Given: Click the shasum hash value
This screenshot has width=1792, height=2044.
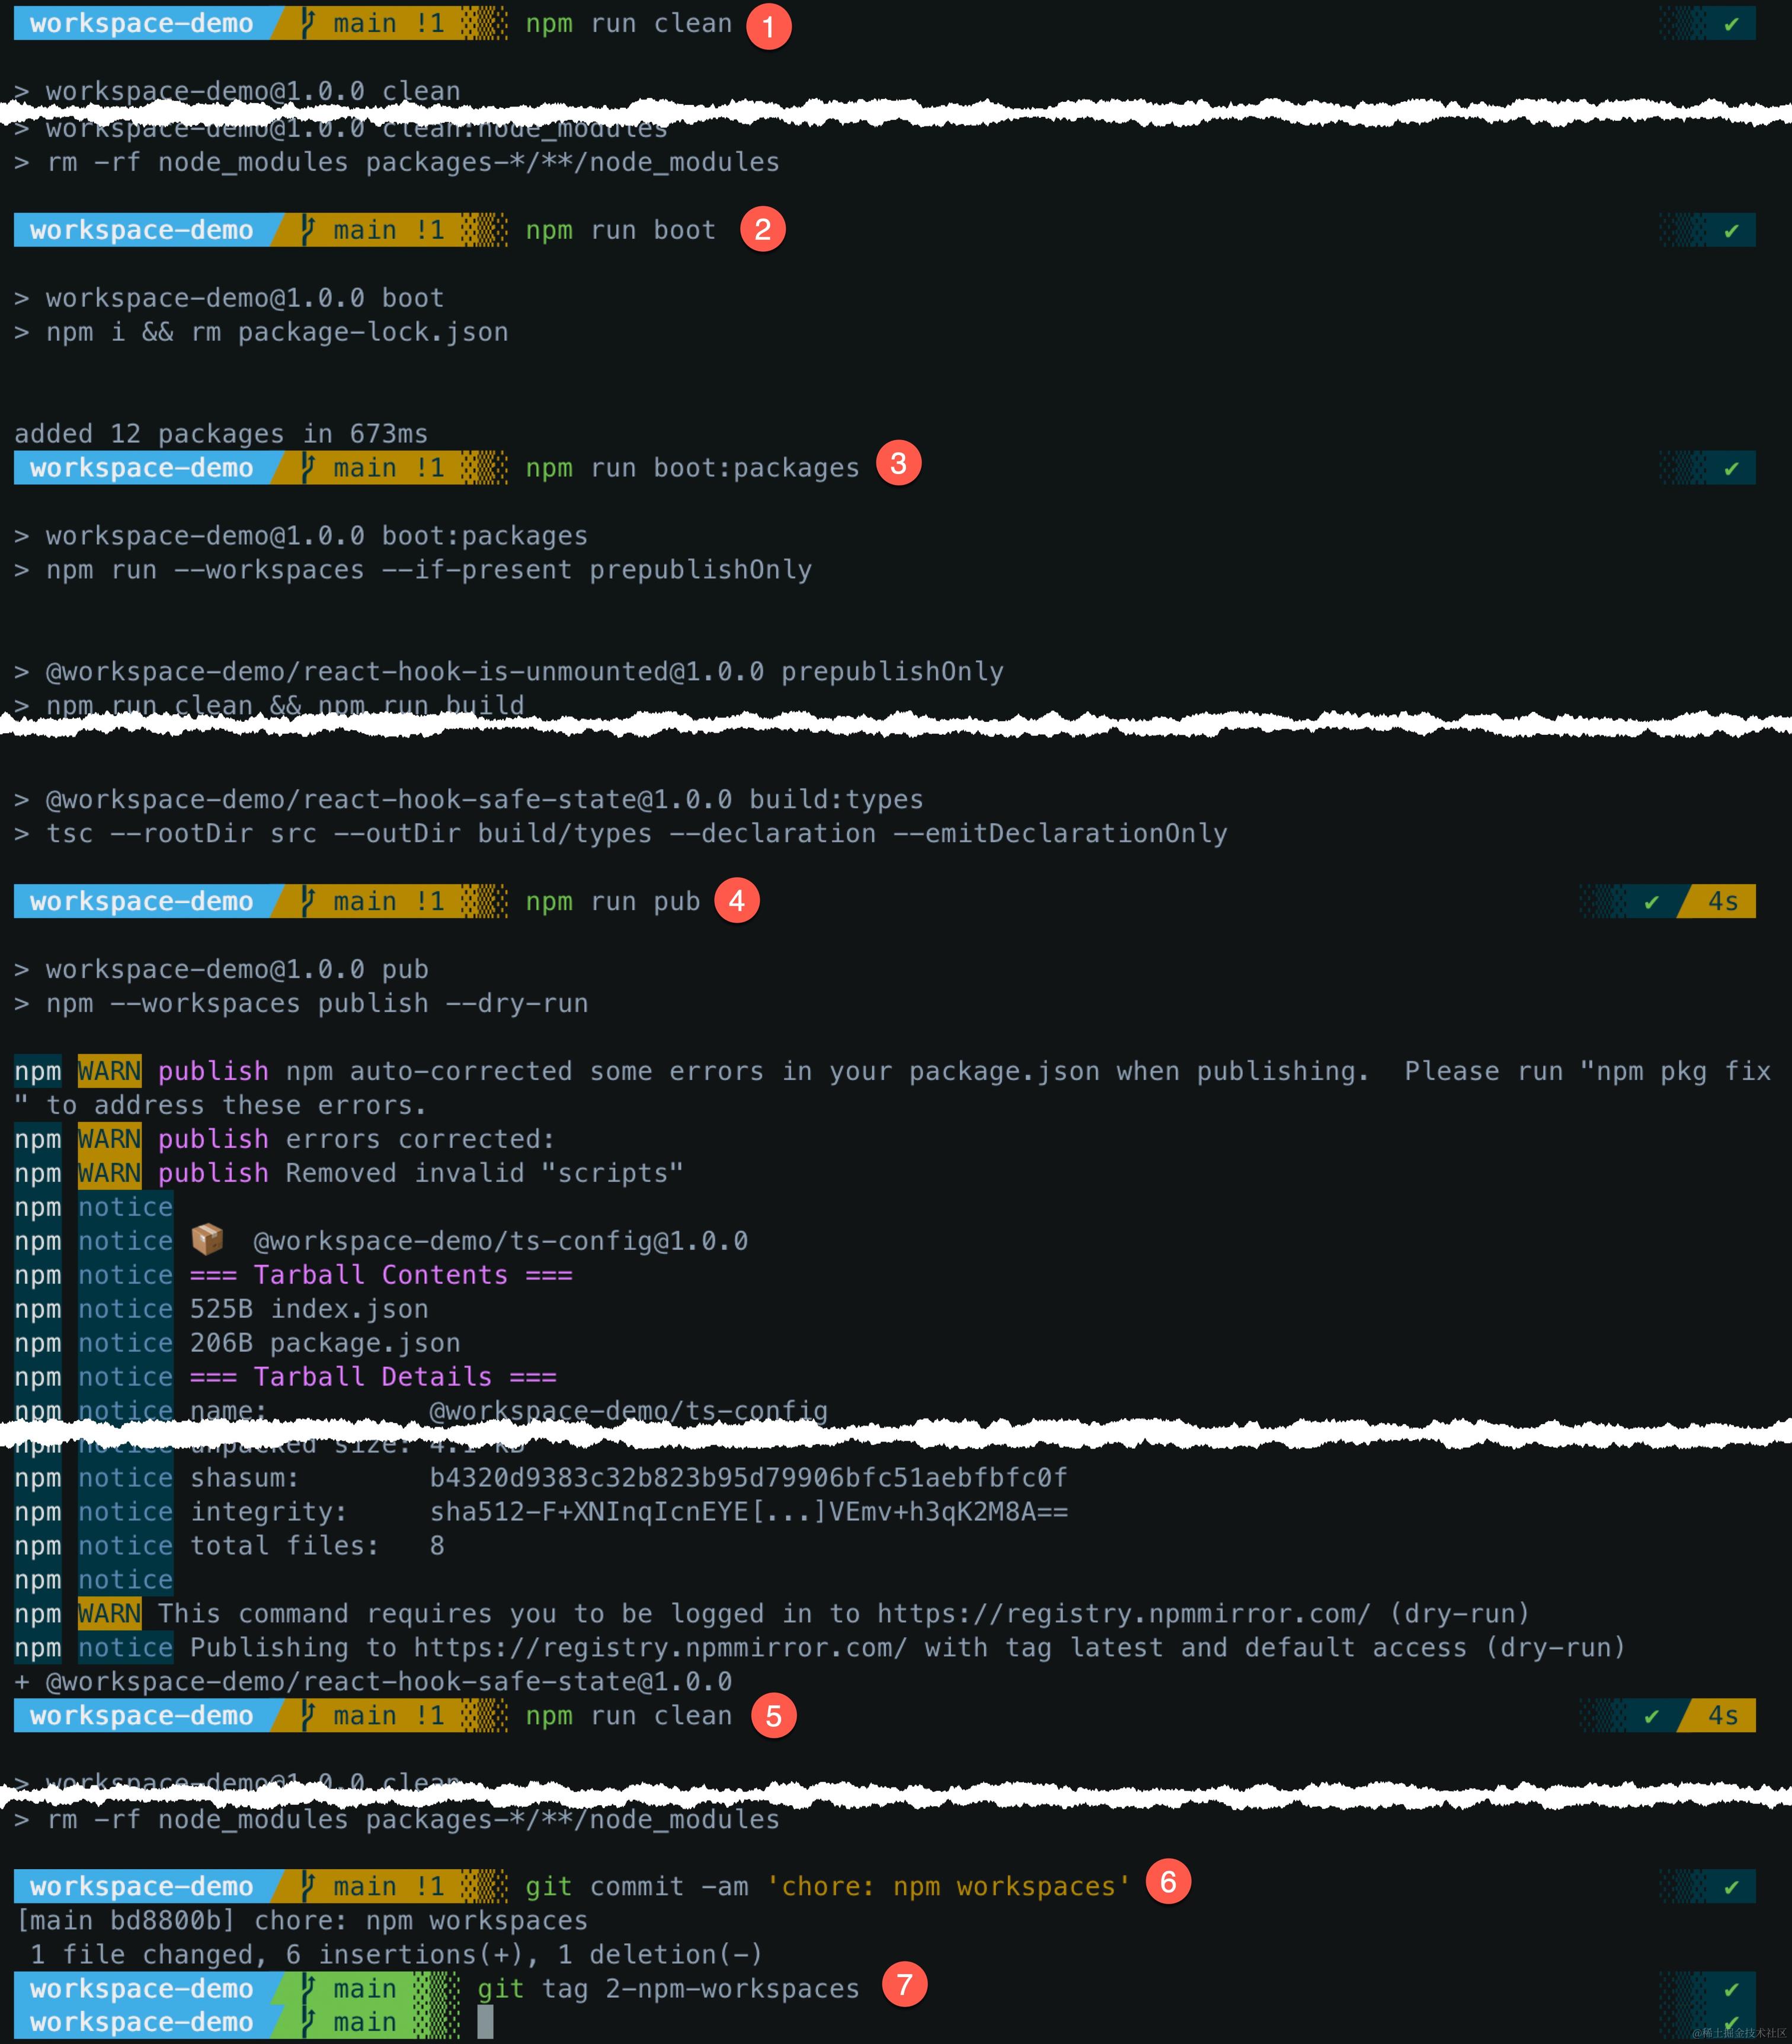Looking at the screenshot, I should (748, 1478).
